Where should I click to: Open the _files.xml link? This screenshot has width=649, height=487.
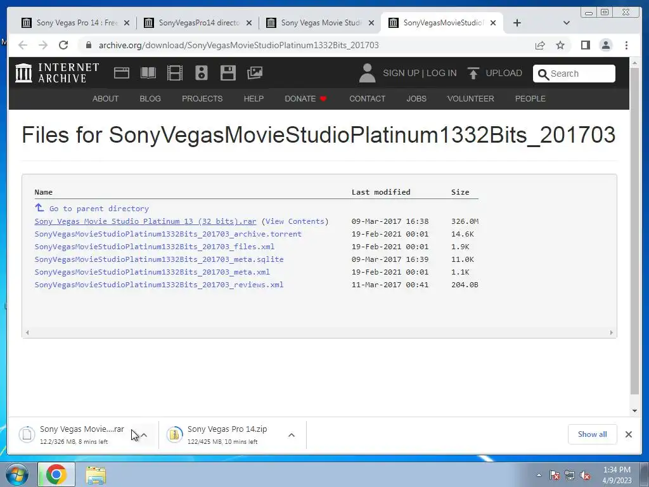(x=155, y=247)
